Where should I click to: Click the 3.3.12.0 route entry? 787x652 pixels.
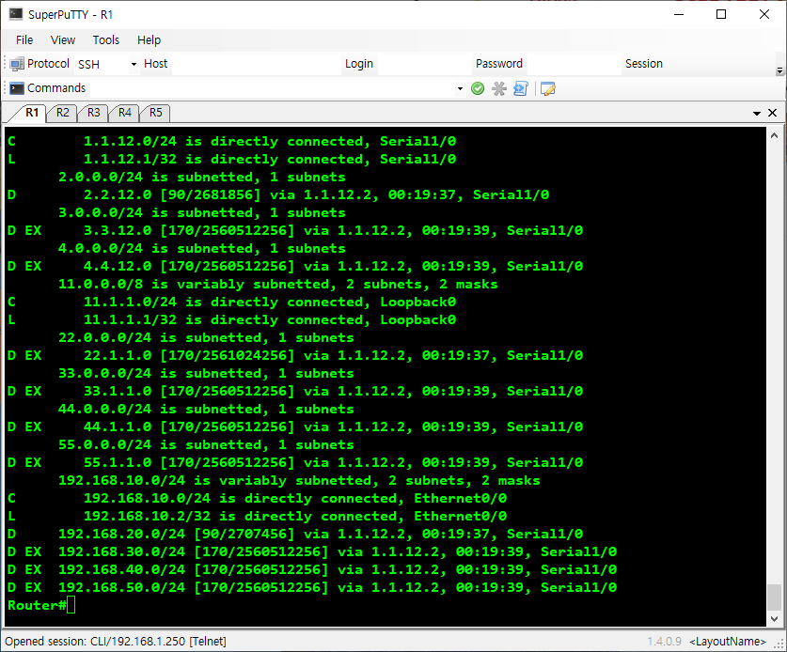tap(295, 231)
